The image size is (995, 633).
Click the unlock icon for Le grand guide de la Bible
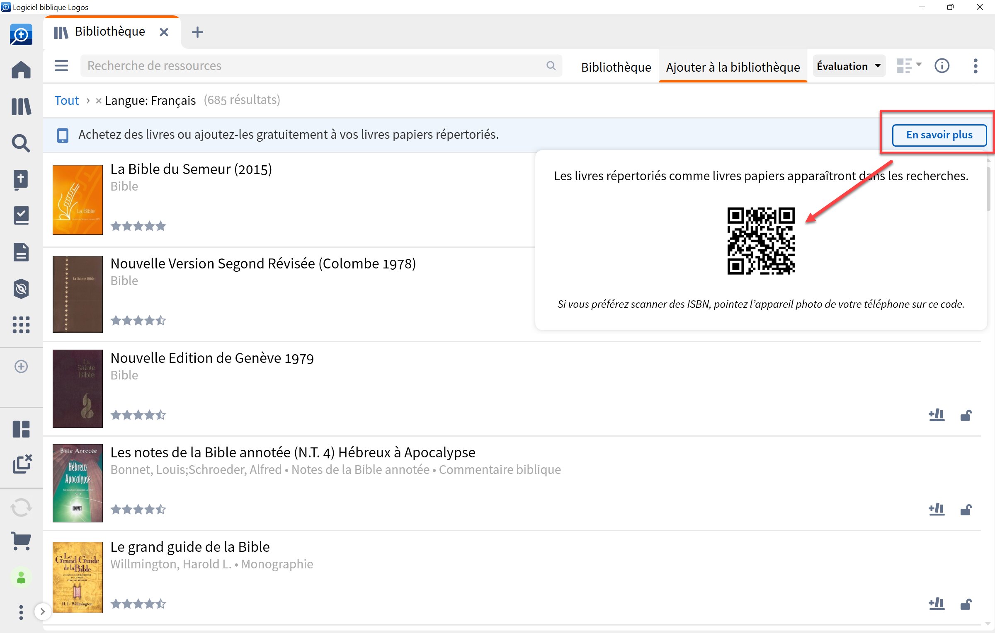coord(966,604)
